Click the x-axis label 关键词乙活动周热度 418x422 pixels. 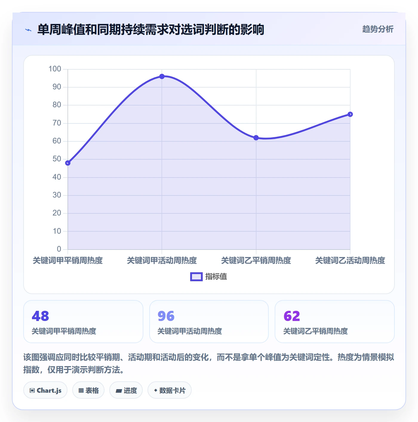pyautogui.click(x=350, y=261)
